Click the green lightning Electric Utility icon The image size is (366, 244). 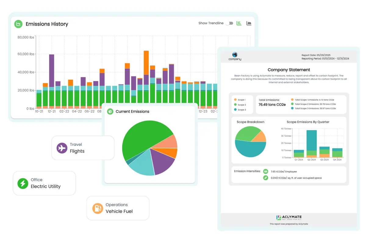(x=23, y=183)
